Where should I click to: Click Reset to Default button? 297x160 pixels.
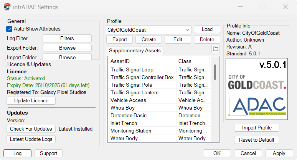(256, 140)
